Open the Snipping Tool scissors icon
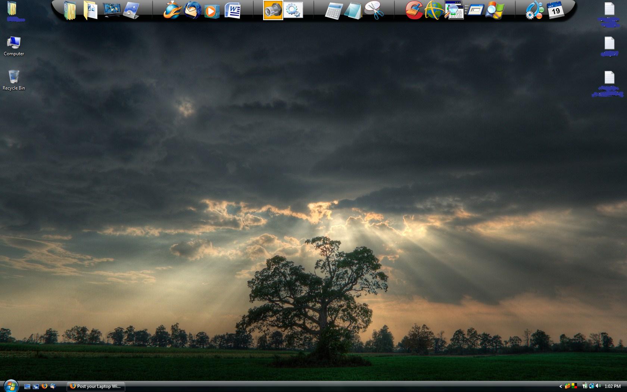The width and height of the screenshot is (627, 392). click(374, 10)
